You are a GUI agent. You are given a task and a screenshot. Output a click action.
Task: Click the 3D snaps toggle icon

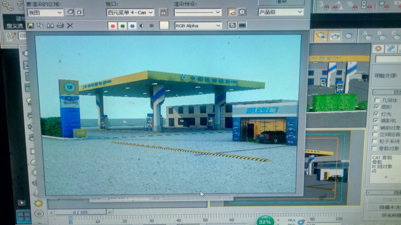[325, 5]
